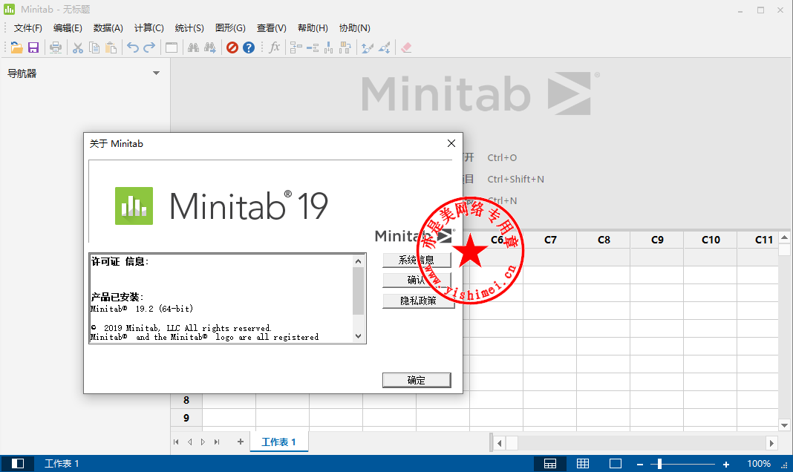Click the first icon right of fx

click(296, 47)
